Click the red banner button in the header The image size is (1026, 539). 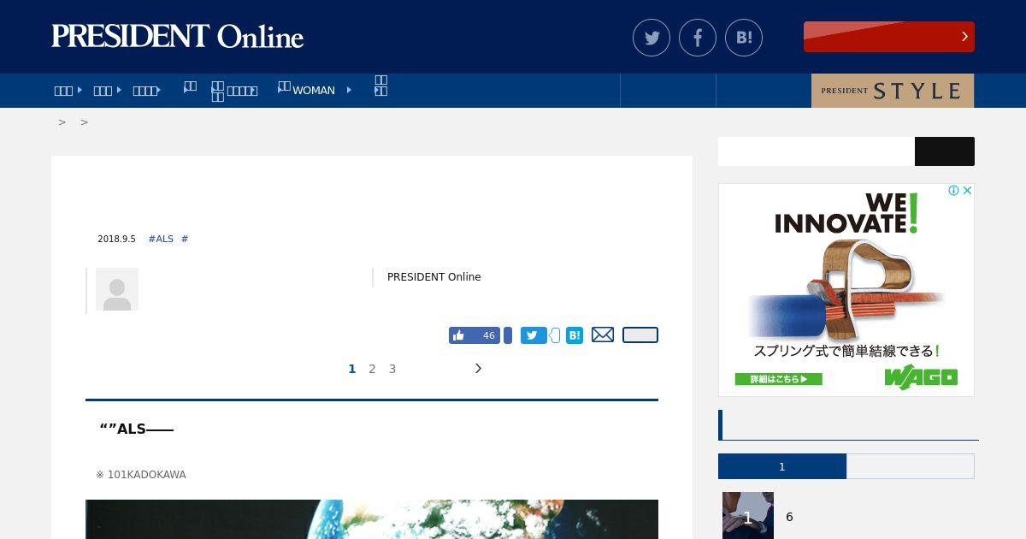[889, 37]
